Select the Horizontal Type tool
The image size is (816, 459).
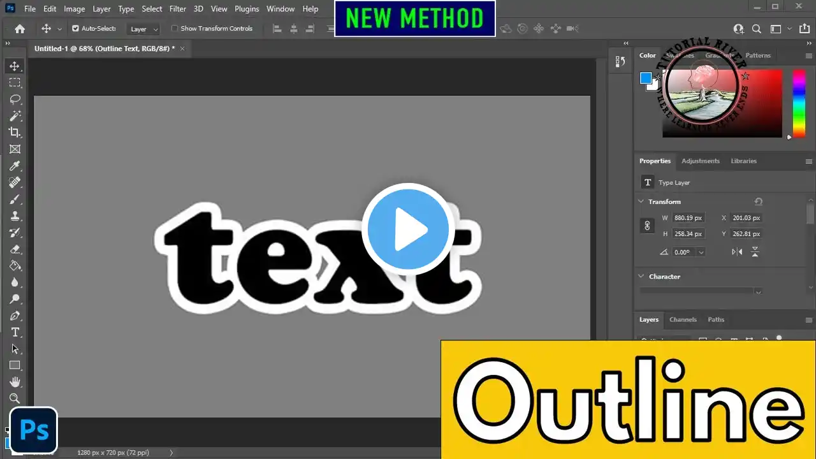tap(15, 332)
